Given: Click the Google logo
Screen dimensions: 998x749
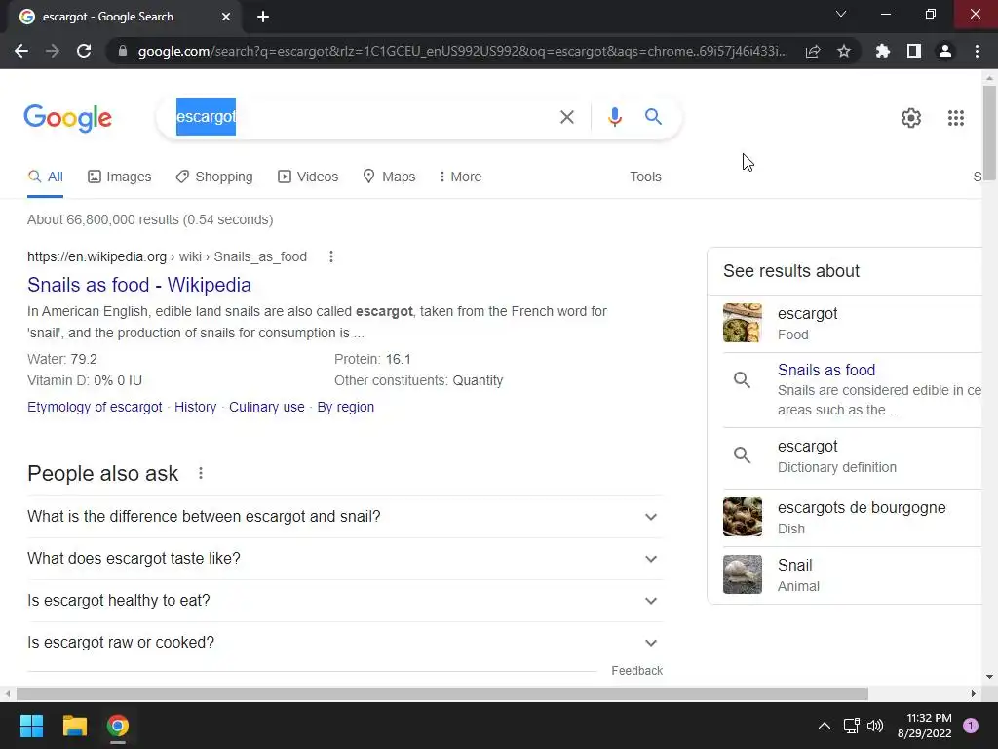Looking at the screenshot, I should 67,118.
